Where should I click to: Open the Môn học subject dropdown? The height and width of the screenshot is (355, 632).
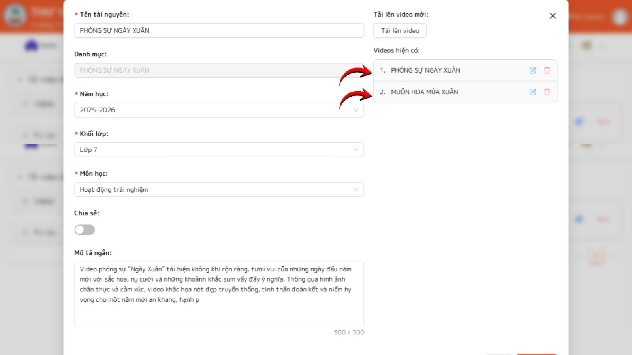coord(219,190)
